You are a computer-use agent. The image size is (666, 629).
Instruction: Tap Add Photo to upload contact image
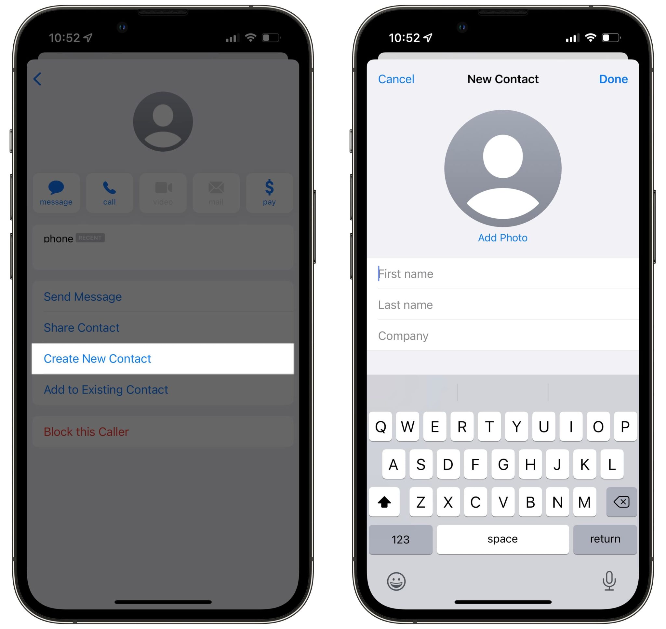pyautogui.click(x=503, y=237)
